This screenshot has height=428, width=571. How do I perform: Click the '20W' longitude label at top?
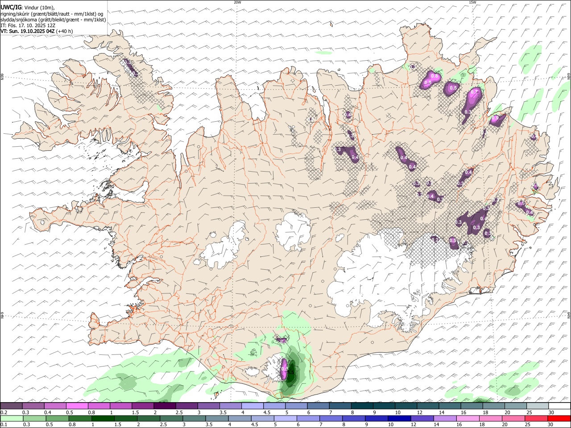pyautogui.click(x=237, y=2)
